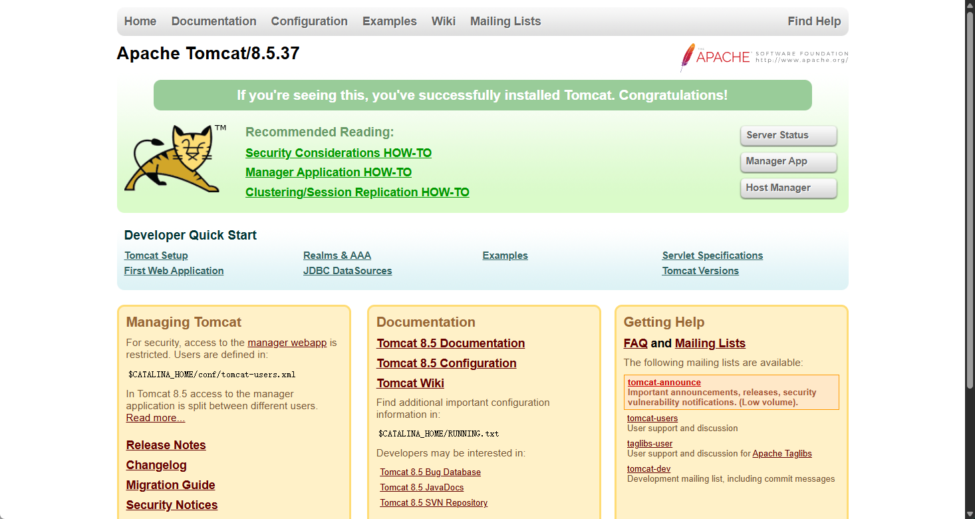Click the vertical page scrollbar

[970, 259]
